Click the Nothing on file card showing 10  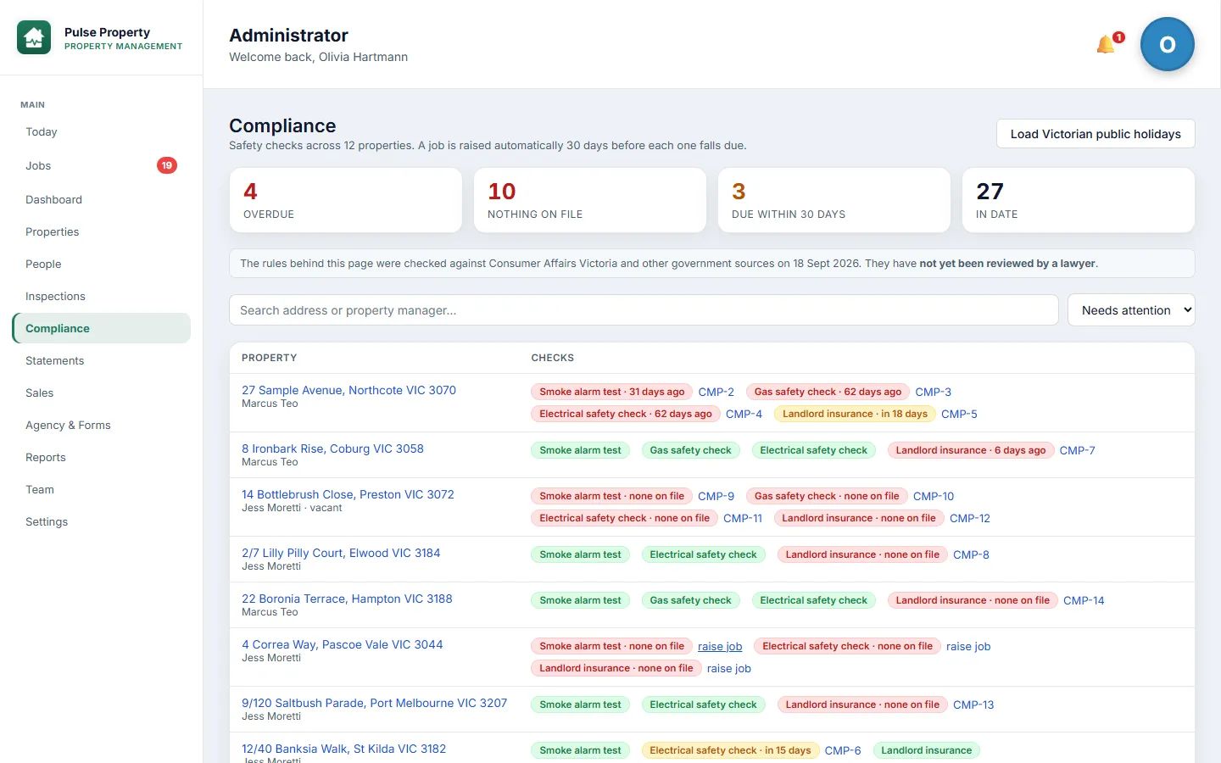pos(590,200)
